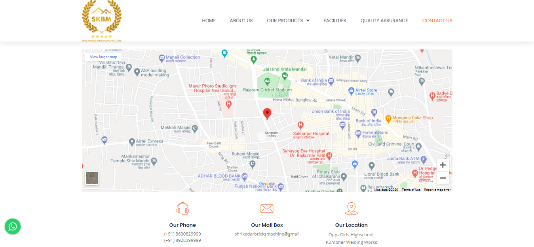
Task: Click the Manali Collection shop icon
Action: click(x=162, y=58)
